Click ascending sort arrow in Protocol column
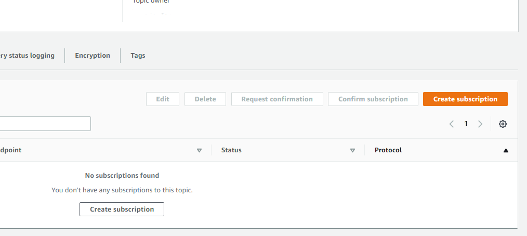Screen dimensions: 527x236 click(x=506, y=150)
